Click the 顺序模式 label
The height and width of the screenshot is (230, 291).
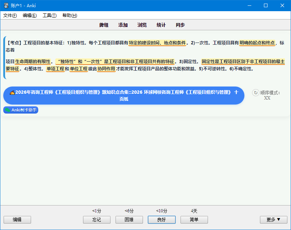[270, 93]
